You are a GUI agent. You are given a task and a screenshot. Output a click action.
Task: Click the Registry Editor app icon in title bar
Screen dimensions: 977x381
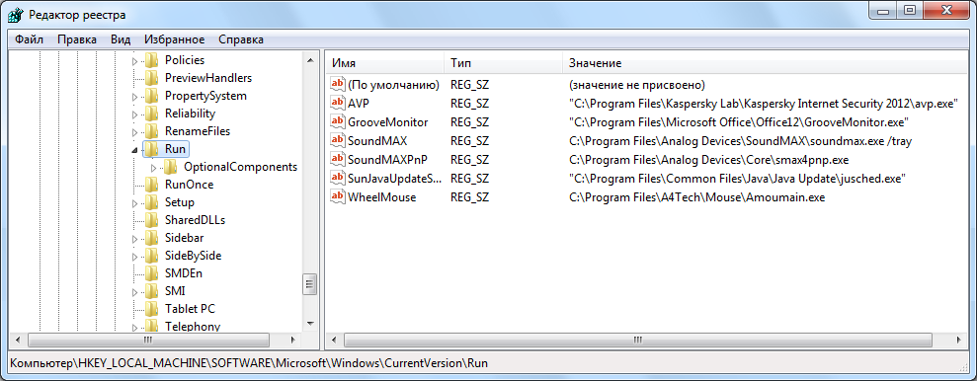(x=16, y=14)
